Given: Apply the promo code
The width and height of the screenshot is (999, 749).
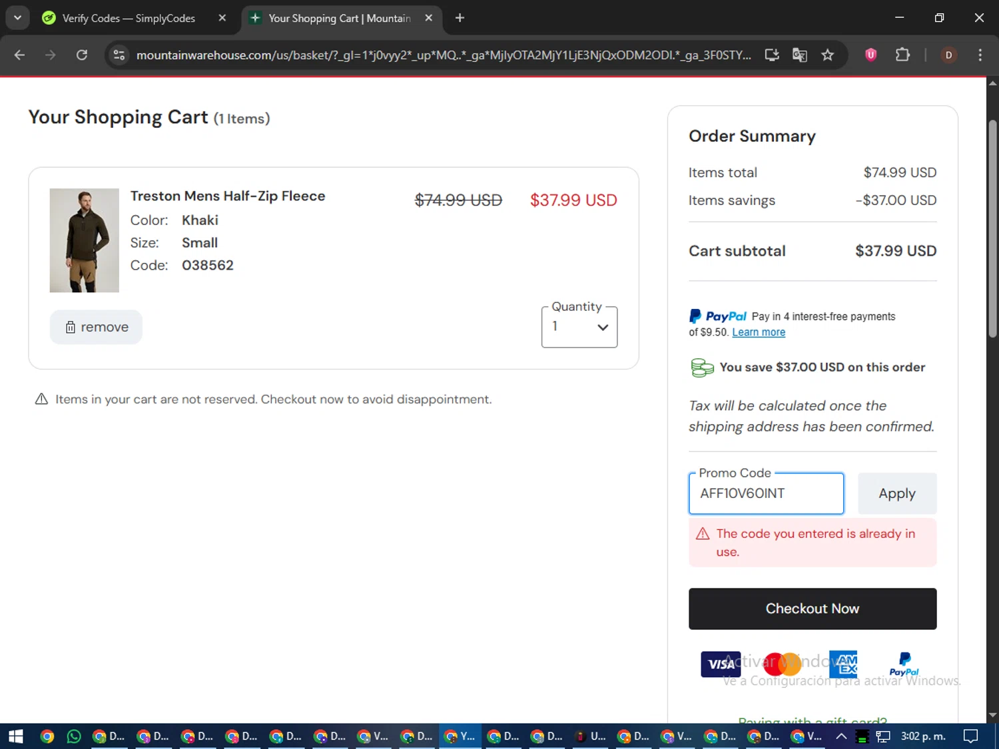Looking at the screenshot, I should coord(896,493).
